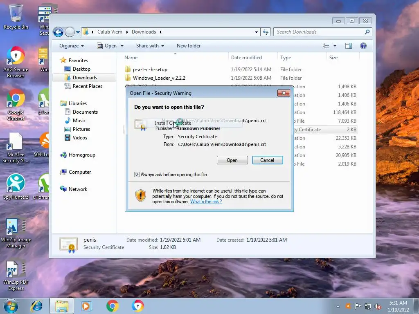Open Google Chrome desktop shortcut

(x=16, y=105)
